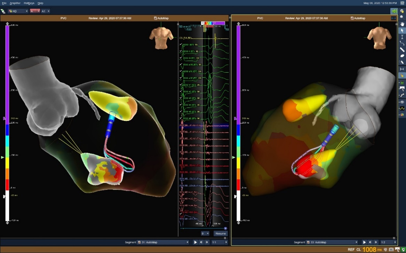Screen dimensions: 406x253
Task: Click the green arrow export icon
Action: click(x=394, y=11)
